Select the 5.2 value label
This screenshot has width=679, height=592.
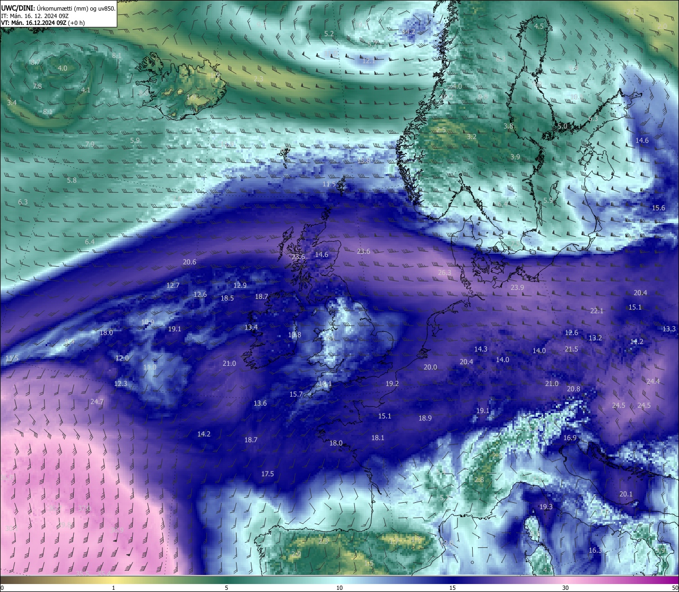(329, 34)
